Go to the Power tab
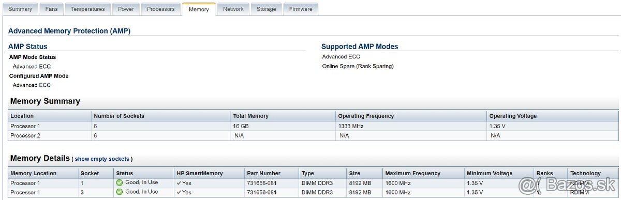The height and width of the screenshot is (200, 621). (x=126, y=9)
